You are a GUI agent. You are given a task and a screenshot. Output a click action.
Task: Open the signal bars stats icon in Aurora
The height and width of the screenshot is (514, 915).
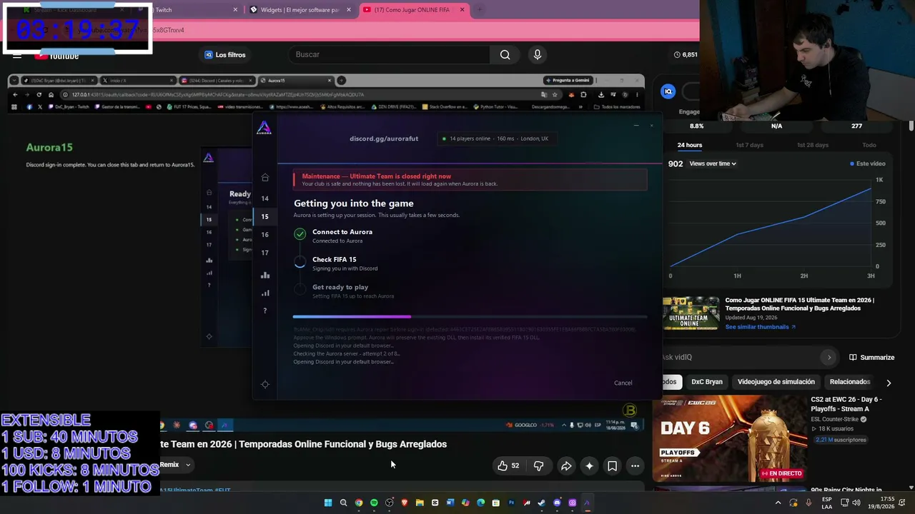point(265,293)
